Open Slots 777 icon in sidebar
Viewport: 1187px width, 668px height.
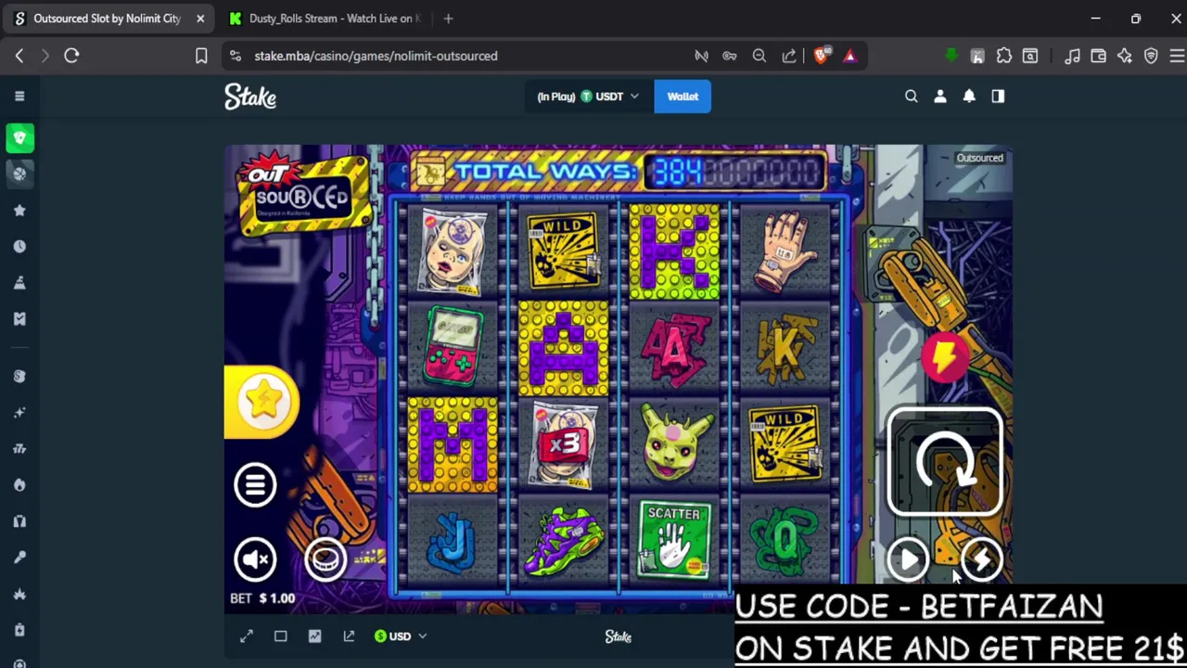pos(19,449)
